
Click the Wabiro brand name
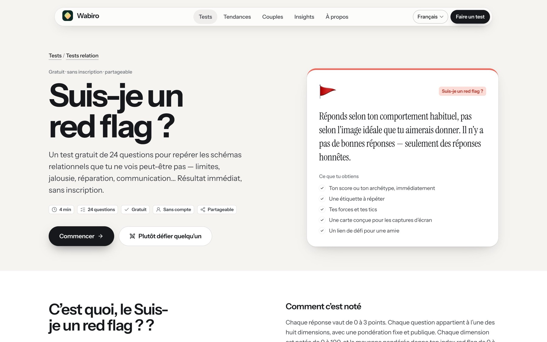pyautogui.click(x=88, y=16)
